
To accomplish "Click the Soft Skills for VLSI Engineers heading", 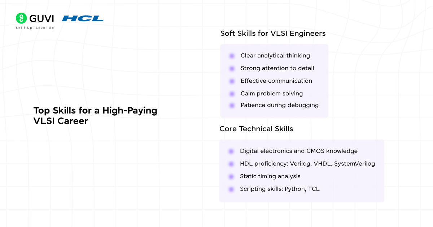I will click(273, 34).
